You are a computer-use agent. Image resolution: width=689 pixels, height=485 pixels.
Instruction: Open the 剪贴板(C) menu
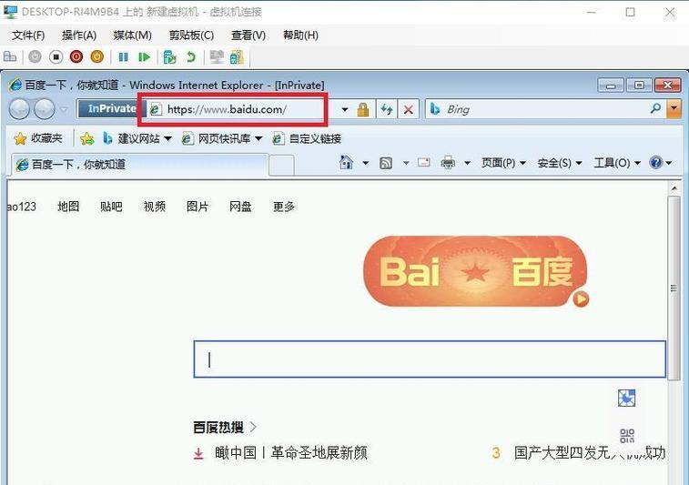point(191,35)
